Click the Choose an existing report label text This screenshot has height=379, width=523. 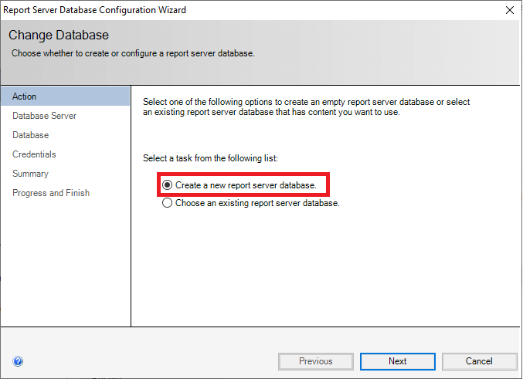(x=257, y=203)
